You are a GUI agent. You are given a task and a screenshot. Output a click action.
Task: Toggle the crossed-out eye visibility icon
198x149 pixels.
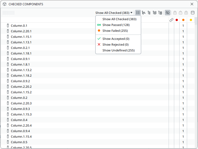click(x=168, y=13)
